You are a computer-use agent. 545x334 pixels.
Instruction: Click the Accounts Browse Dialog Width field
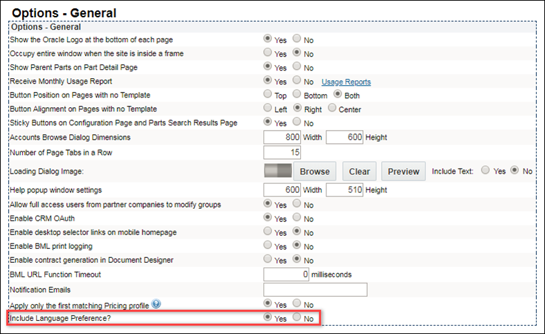282,138
